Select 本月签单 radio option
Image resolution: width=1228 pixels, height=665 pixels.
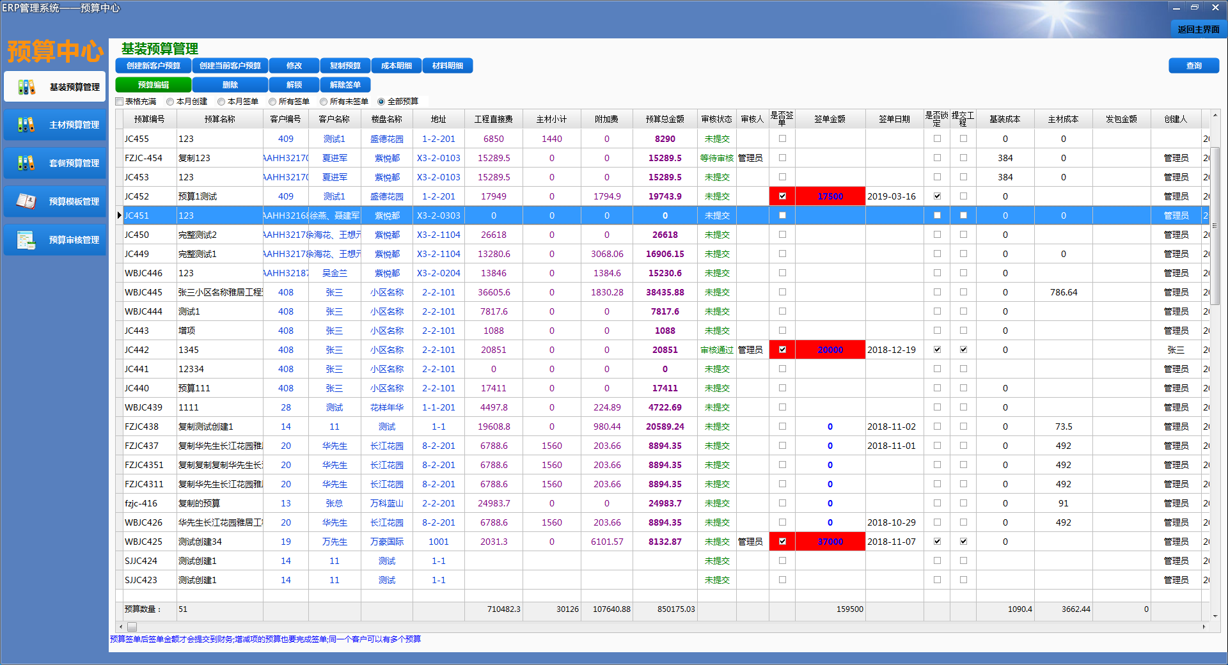(221, 102)
